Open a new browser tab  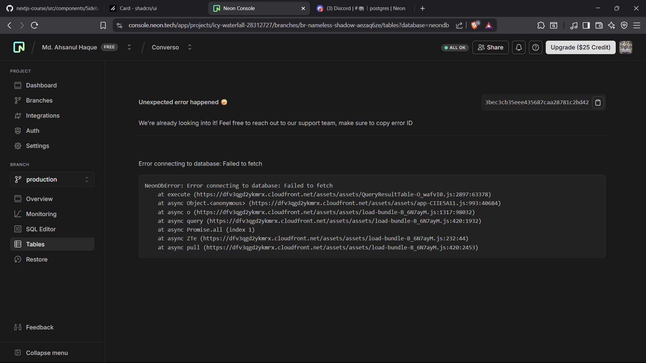click(x=423, y=8)
